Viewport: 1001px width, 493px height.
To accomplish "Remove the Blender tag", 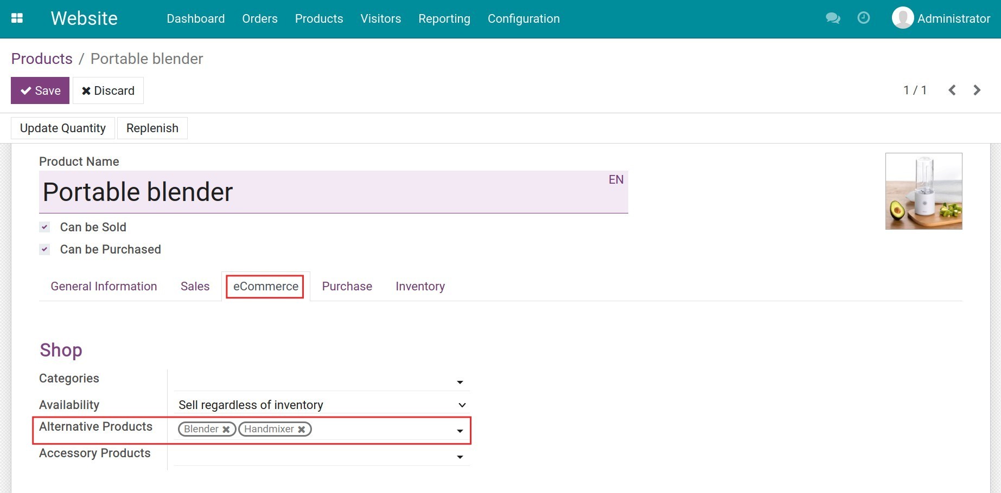I will pos(226,430).
